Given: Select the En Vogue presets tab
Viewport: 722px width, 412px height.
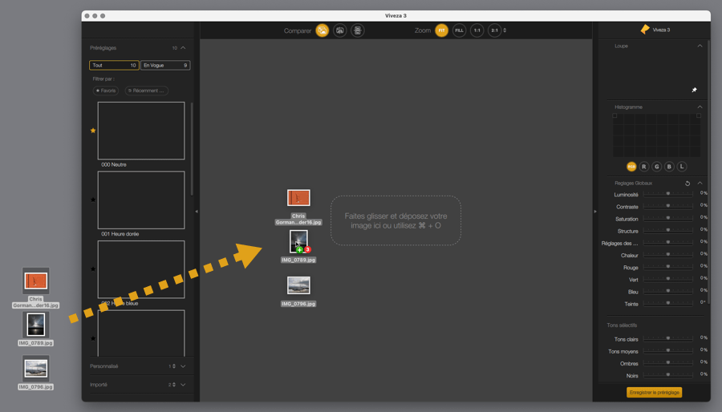Looking at the screenshot, I should (165, 65).
